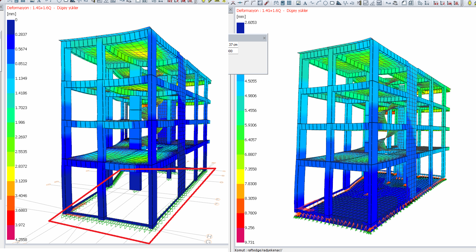Expand the right toolbar overflow arrow
This screenshot has height=252, width=476.
(462, 4)
